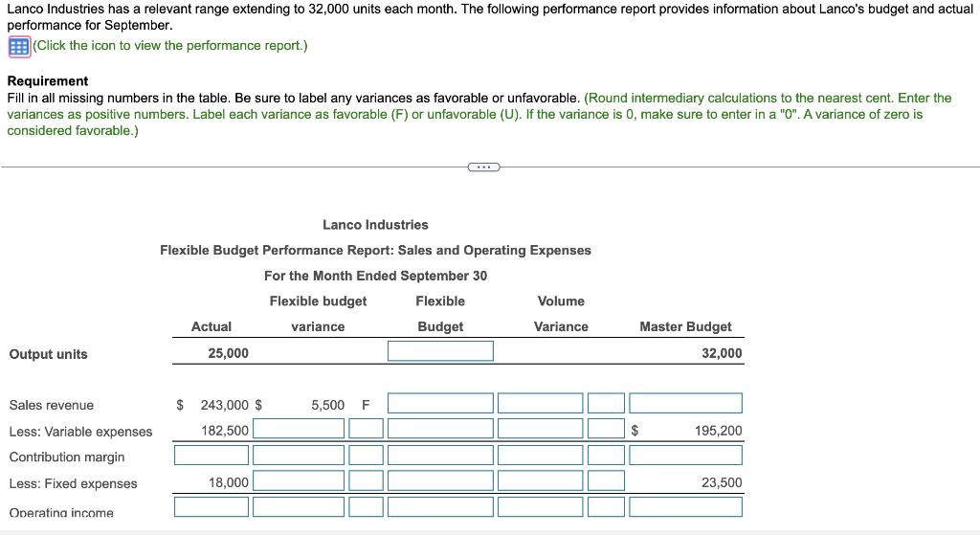The height and width of the screenshot is (535, 980).
Task: Click the 'Sales revenue' row label
Action: pos(52,406)
